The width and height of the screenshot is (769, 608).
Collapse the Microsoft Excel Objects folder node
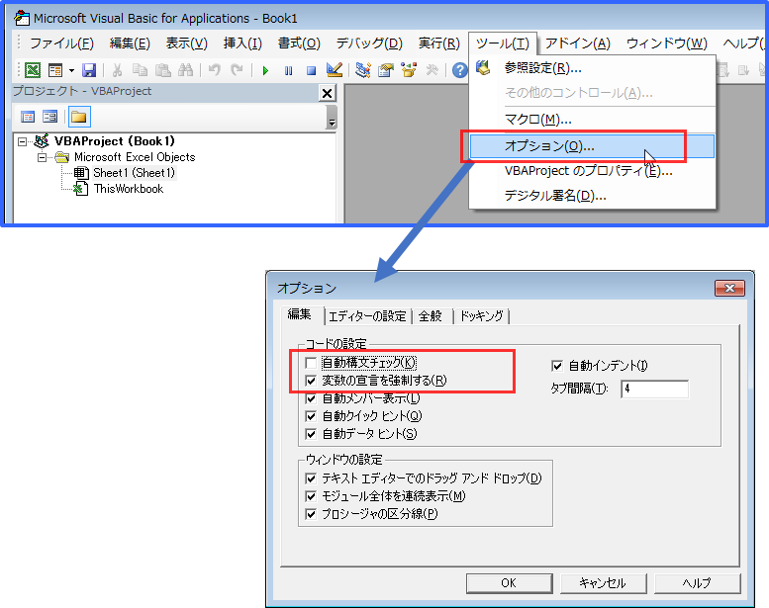[x=43, y=157]
